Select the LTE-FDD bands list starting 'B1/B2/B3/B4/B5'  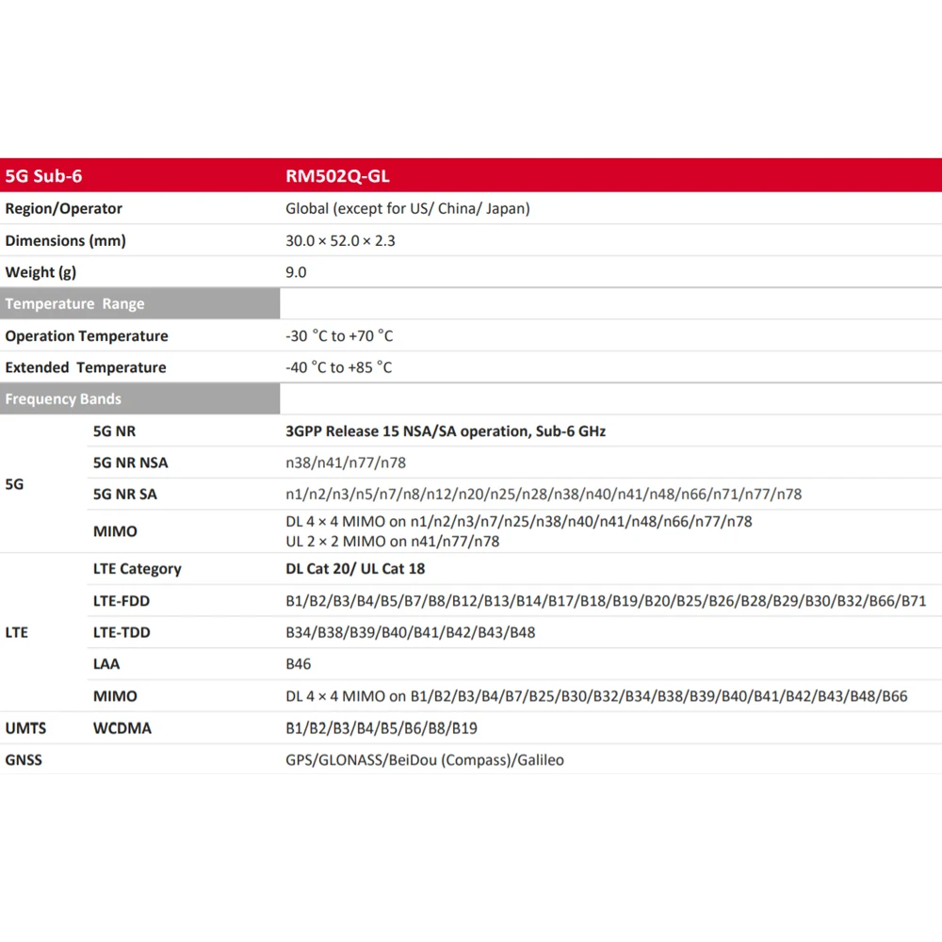[606, 601]
